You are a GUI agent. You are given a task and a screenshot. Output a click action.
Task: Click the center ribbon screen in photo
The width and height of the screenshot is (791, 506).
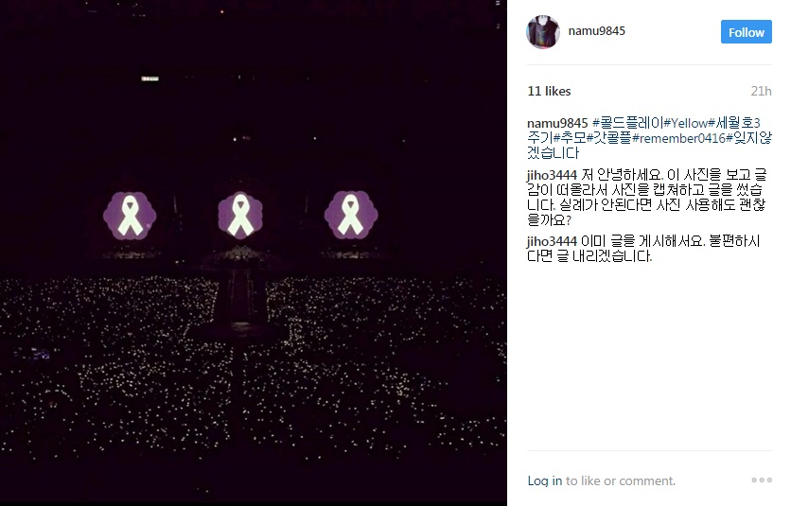coord(240,216)
